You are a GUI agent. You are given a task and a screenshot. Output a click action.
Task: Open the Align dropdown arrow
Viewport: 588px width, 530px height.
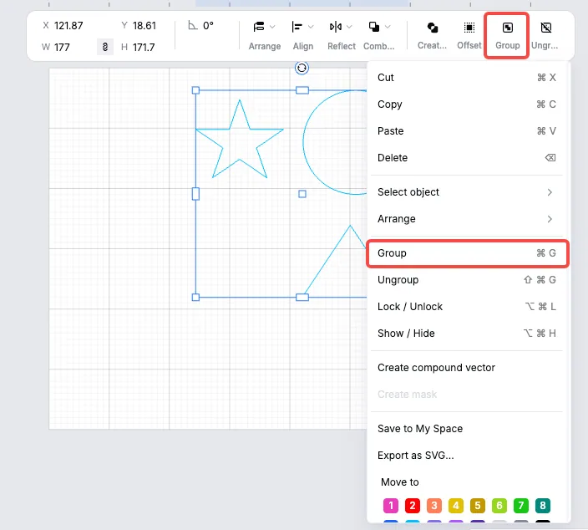click(311, 27)
